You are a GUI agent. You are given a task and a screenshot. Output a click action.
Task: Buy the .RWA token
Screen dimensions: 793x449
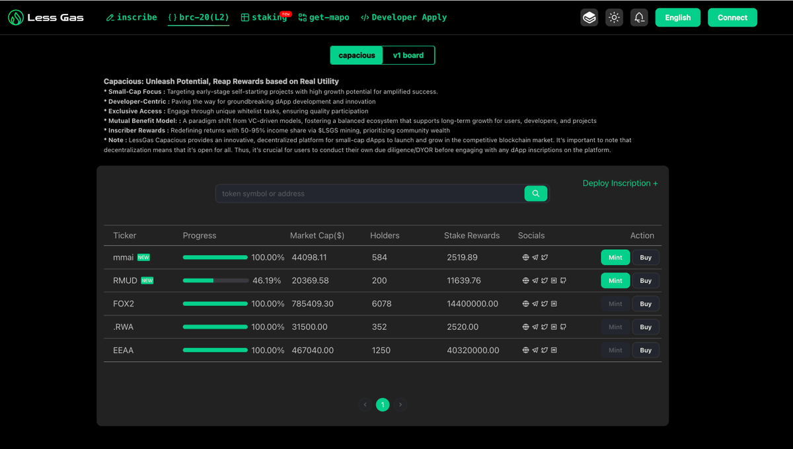click(646, 327)
